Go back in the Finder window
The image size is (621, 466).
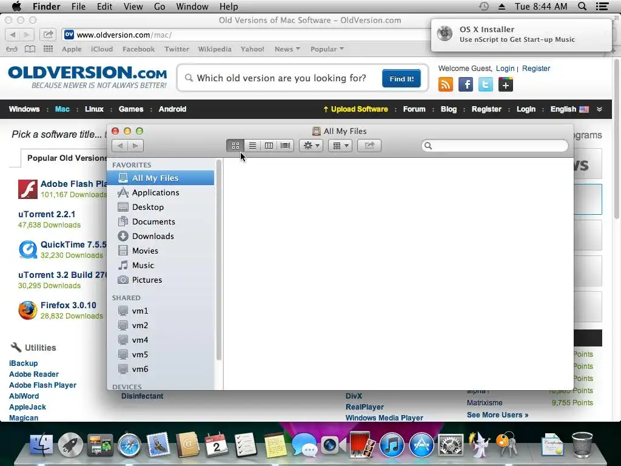click(120, 146)
